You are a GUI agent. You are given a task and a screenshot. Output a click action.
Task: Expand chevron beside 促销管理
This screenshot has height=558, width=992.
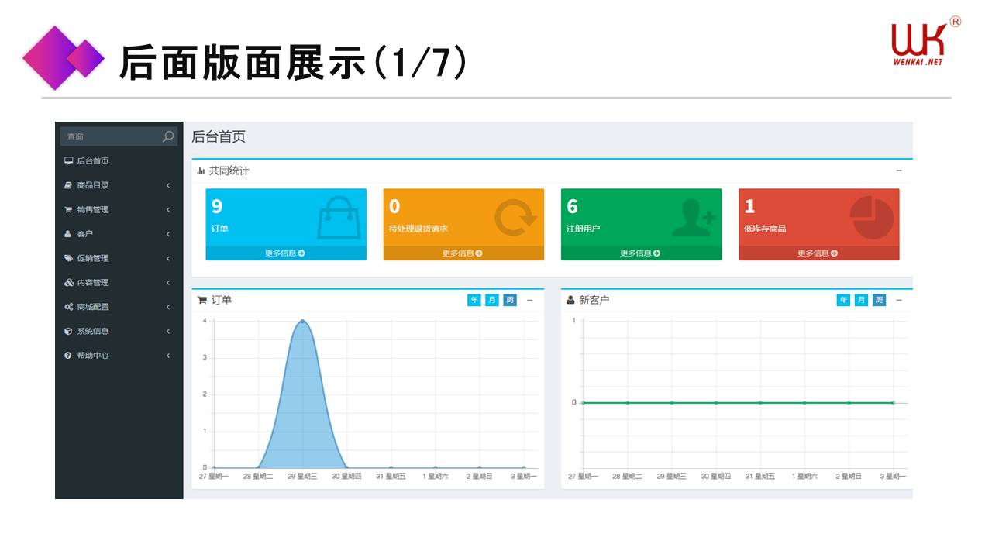pos(168,258)
